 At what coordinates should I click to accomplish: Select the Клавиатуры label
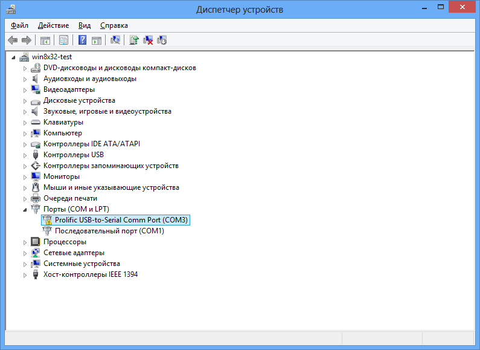(x=63, y=122)
